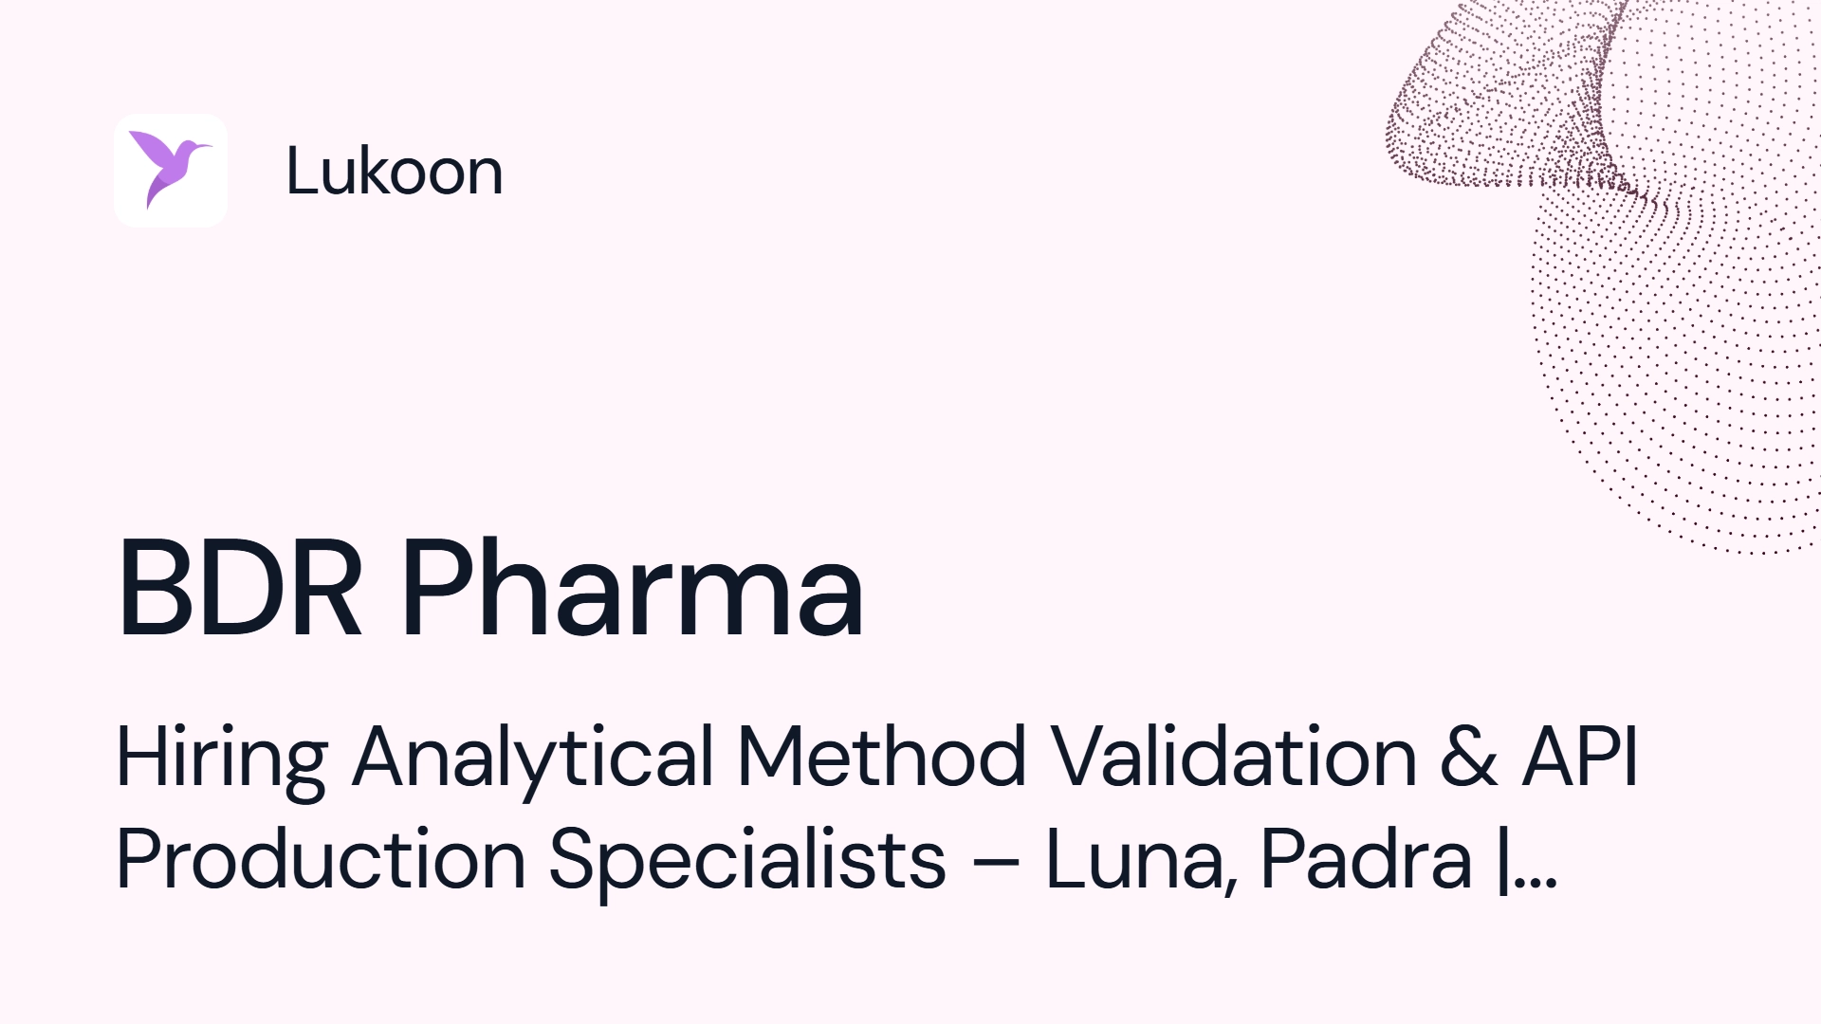
Task: Open the Lukoon brand name
Action: point(395,172)
